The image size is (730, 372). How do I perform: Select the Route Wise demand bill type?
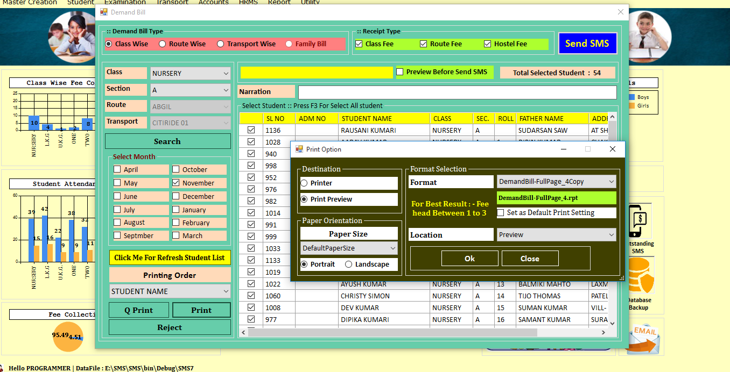coord(162,44)
